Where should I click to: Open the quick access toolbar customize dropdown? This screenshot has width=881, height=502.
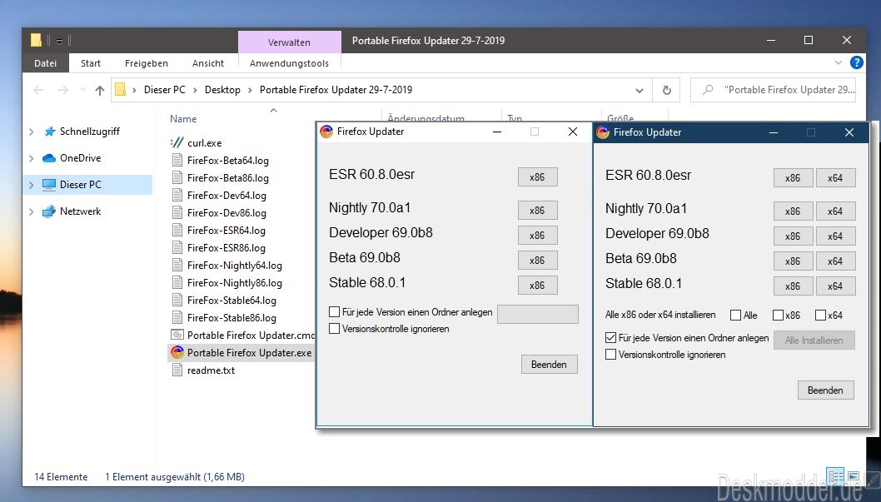pos(59,41)
